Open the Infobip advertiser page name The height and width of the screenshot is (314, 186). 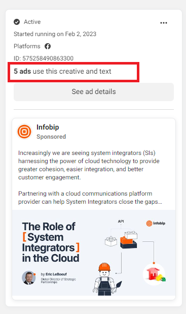click(x=48, y=127)
